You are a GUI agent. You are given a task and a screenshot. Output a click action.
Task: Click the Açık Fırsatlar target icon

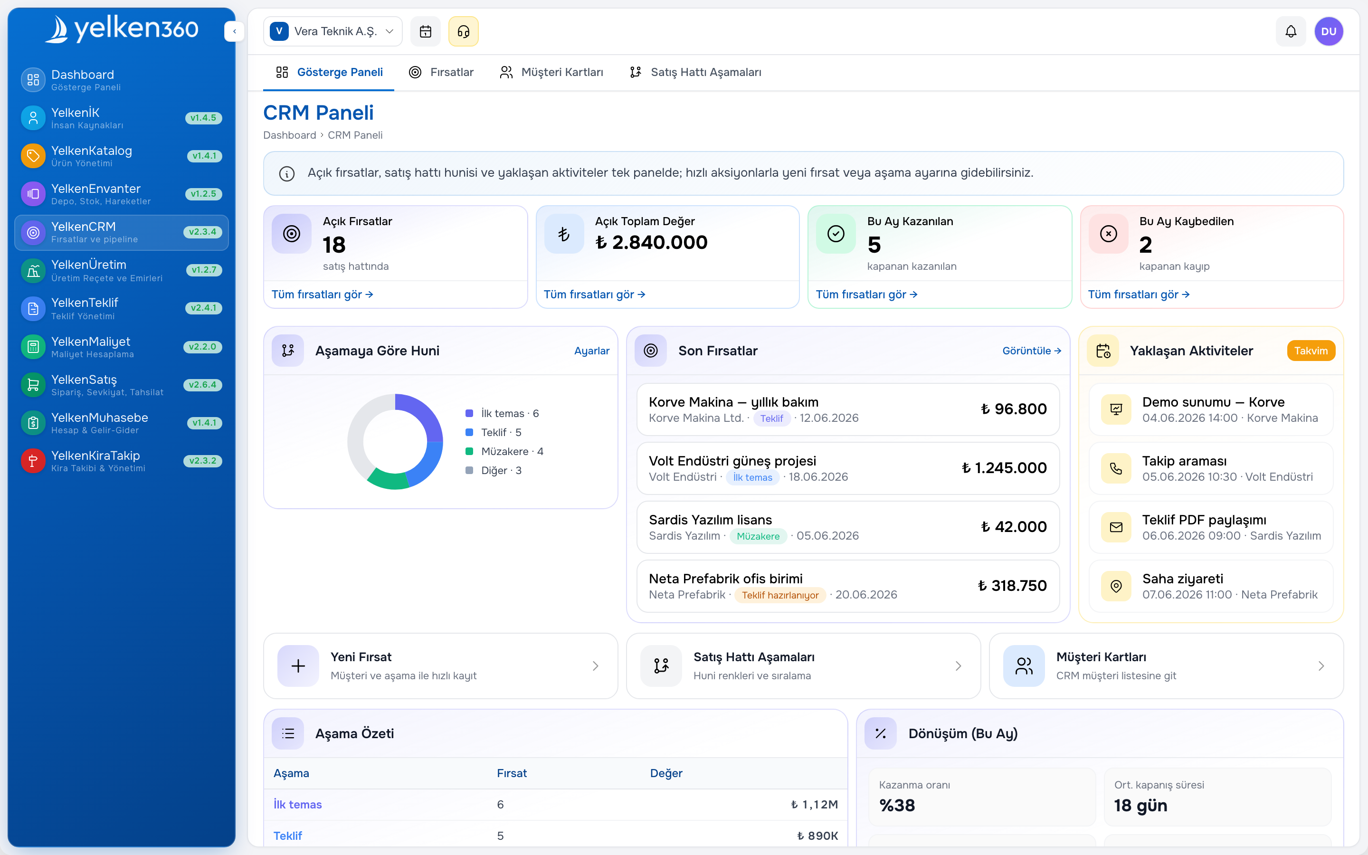pyautogui.click(x=292, y=234)
